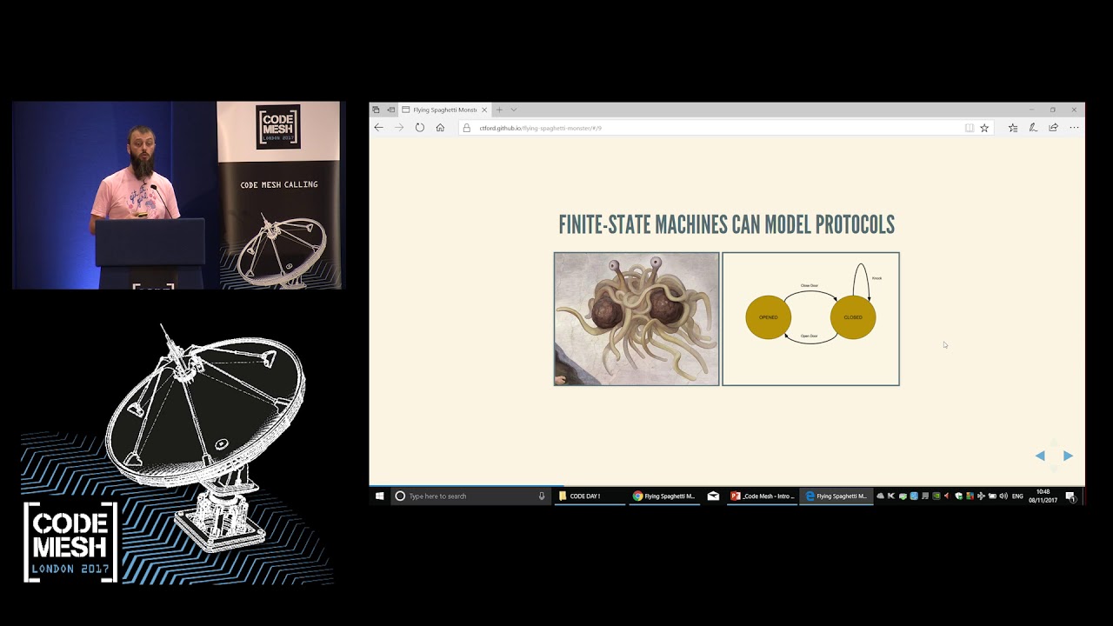Open CODE DAY folder in taskbar
The height and width of the screenshot is (626, 1113).
590,496
